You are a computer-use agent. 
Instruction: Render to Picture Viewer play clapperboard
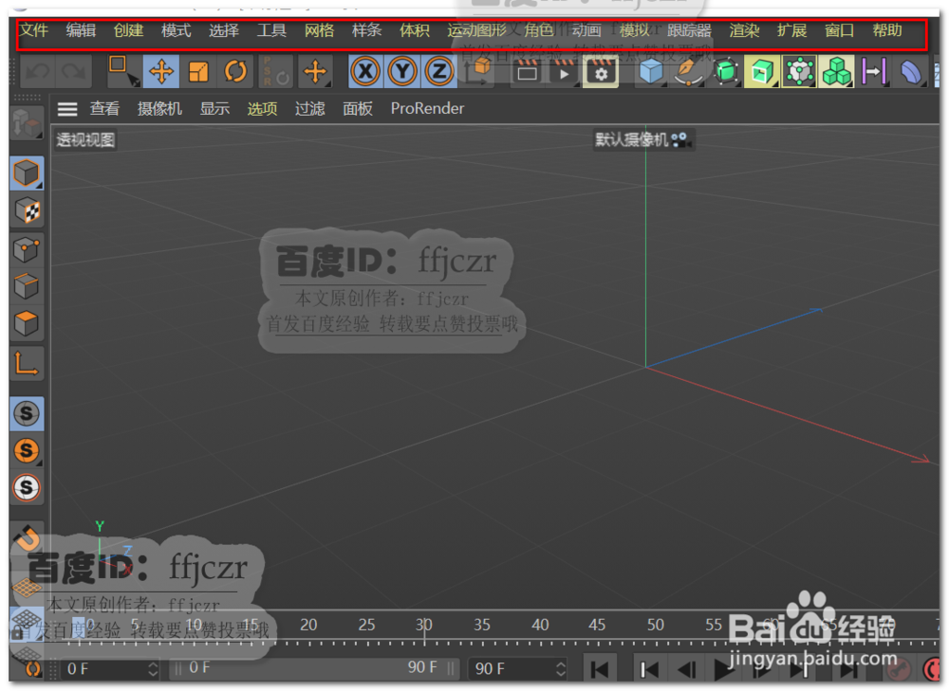(x=564, y=72)
